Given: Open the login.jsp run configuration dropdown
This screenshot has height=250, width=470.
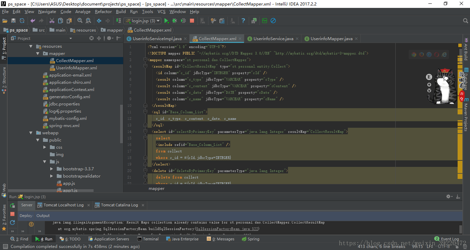Looking at the screenshot, I should pos(142,21).
